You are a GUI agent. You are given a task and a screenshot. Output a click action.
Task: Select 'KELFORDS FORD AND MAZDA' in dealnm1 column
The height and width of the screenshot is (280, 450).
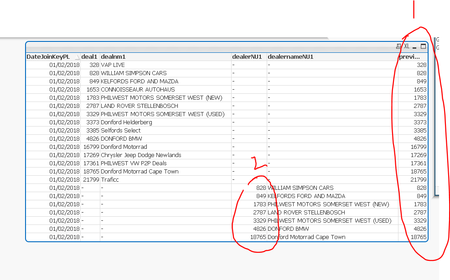pos(140,81)
